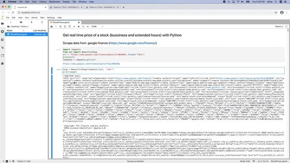Select StockPrices.ipynb in file browser
The width and height of the screenshot is (290, 163).
[26, 34]
